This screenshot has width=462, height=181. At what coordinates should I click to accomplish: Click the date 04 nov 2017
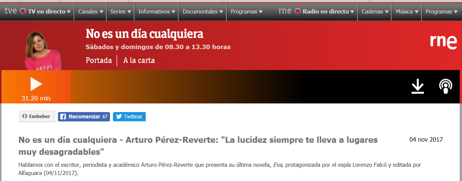pos(426,139)
